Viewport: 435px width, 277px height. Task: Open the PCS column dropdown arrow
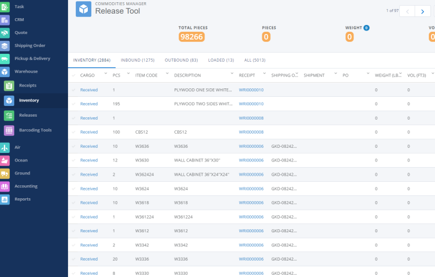point(128,74)
